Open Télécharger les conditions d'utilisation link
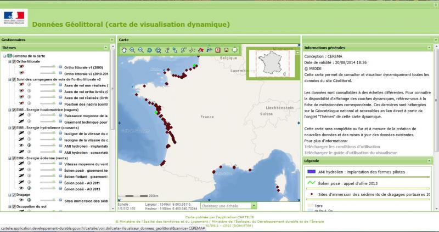439x232 pixels. tap(336, 146)
